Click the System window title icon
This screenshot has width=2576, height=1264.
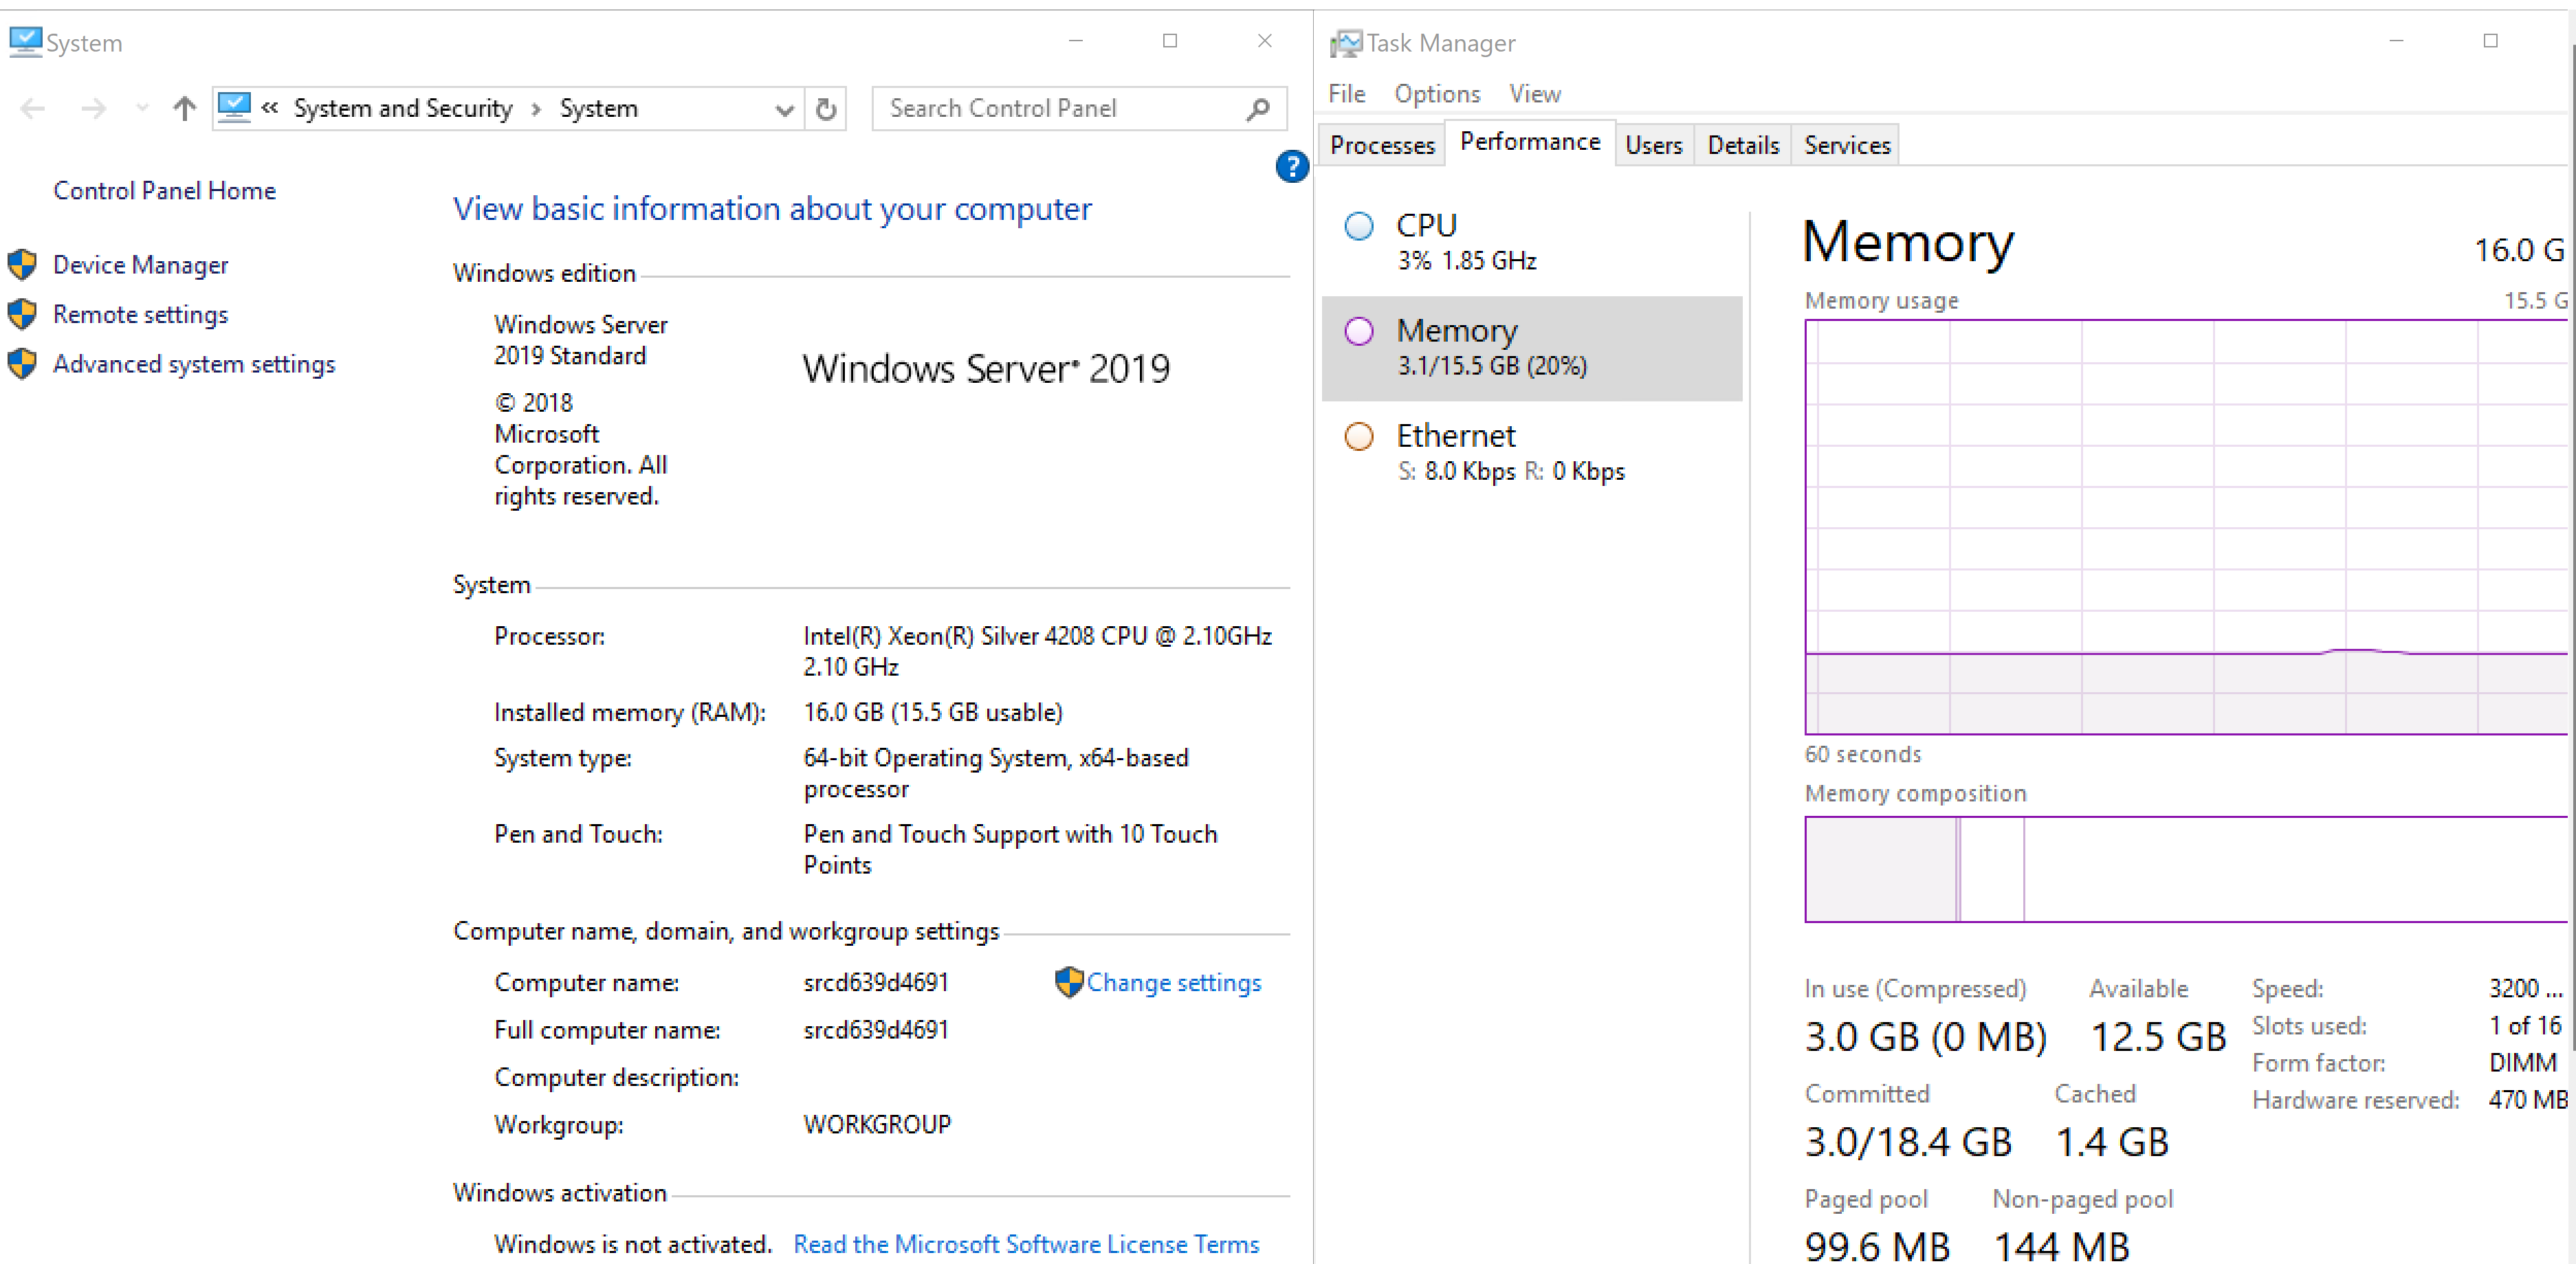26,42
